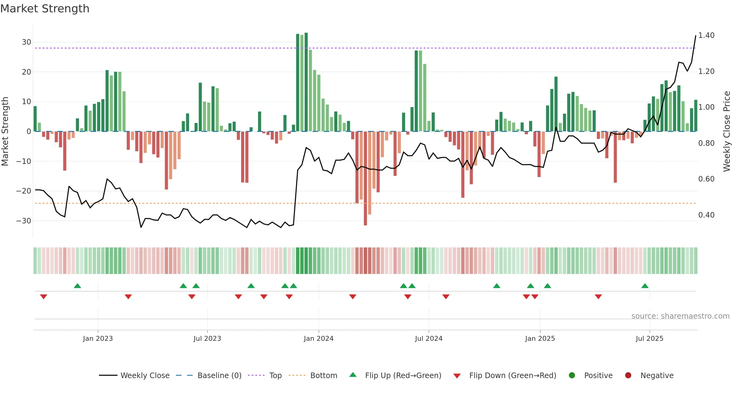Click the green triangle in the legend

pyautogui.click(x=353, y=375)
